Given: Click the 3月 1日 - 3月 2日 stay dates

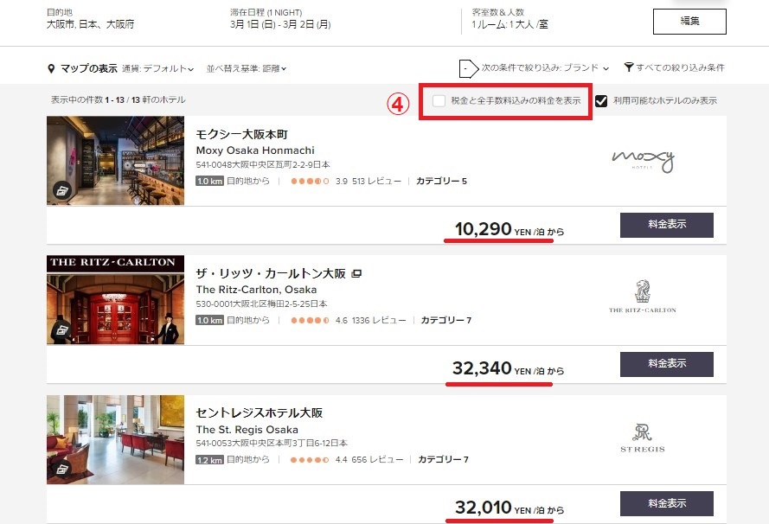Looking at the screenshot, I should (x=280, y=24).
